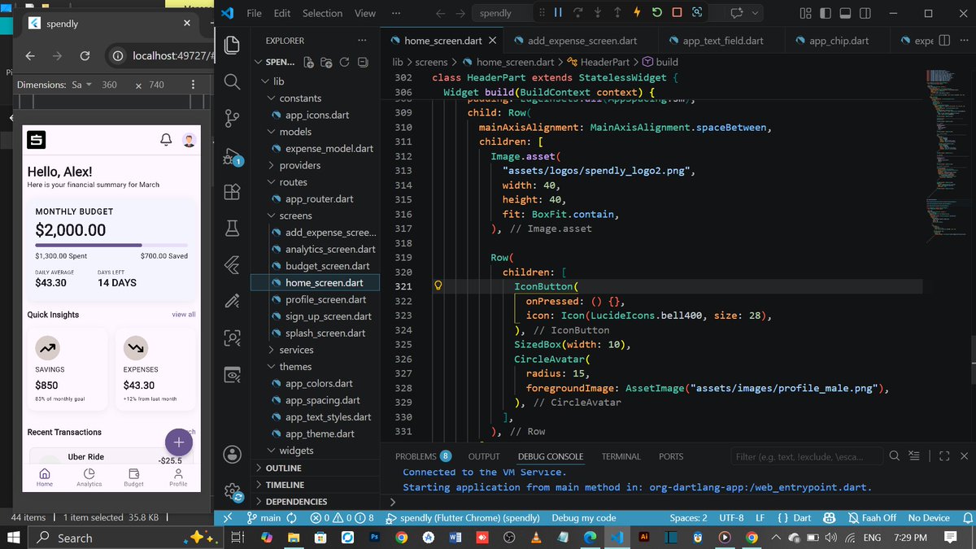
Task: Toggle Faah Off in status bar
Action: click(873, 517)
